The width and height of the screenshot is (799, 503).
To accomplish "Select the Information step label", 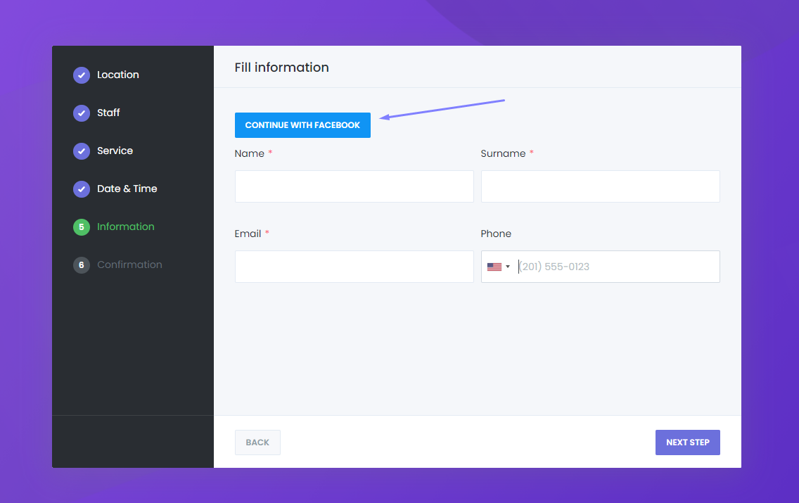I will [x=126, y=227].
